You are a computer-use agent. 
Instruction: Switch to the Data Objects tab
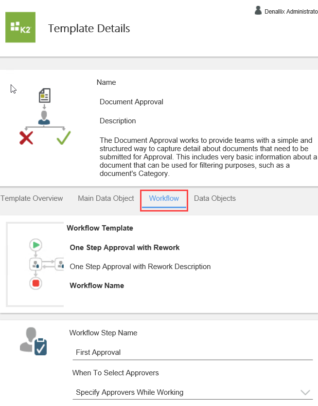[x=214, y=198]
